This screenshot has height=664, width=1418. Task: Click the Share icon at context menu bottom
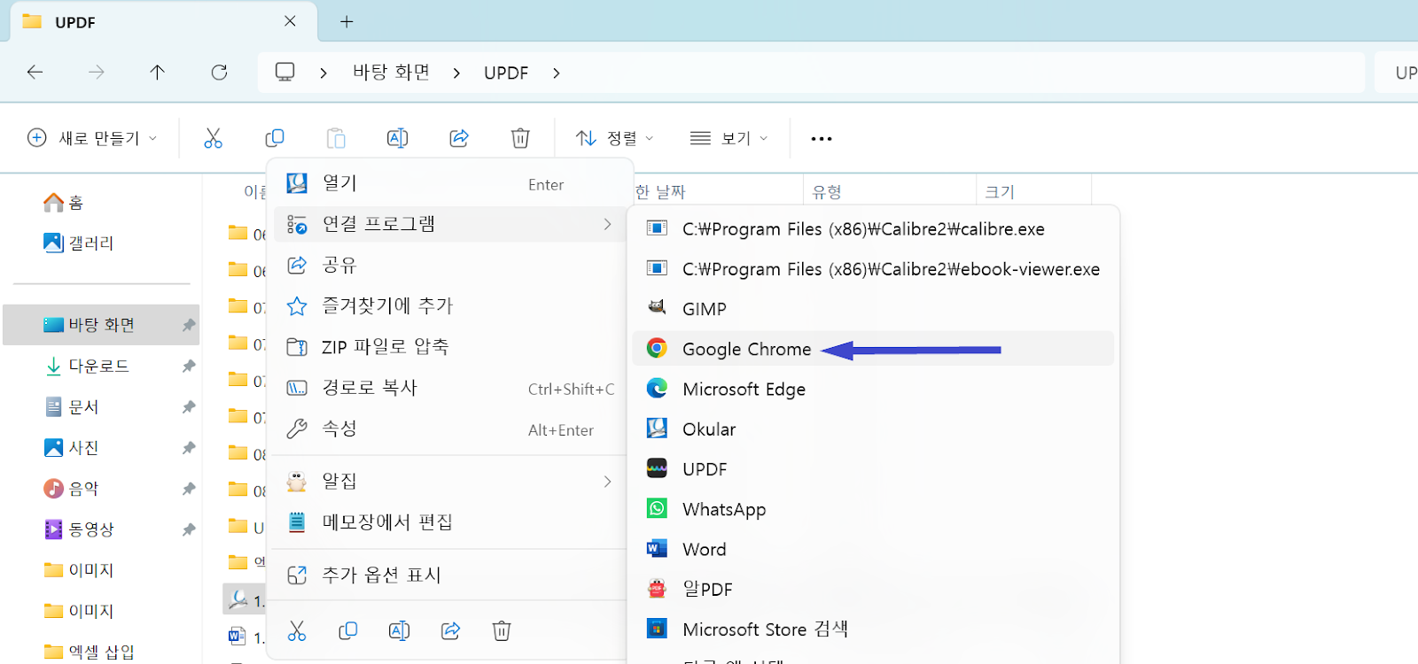(450, 630)
